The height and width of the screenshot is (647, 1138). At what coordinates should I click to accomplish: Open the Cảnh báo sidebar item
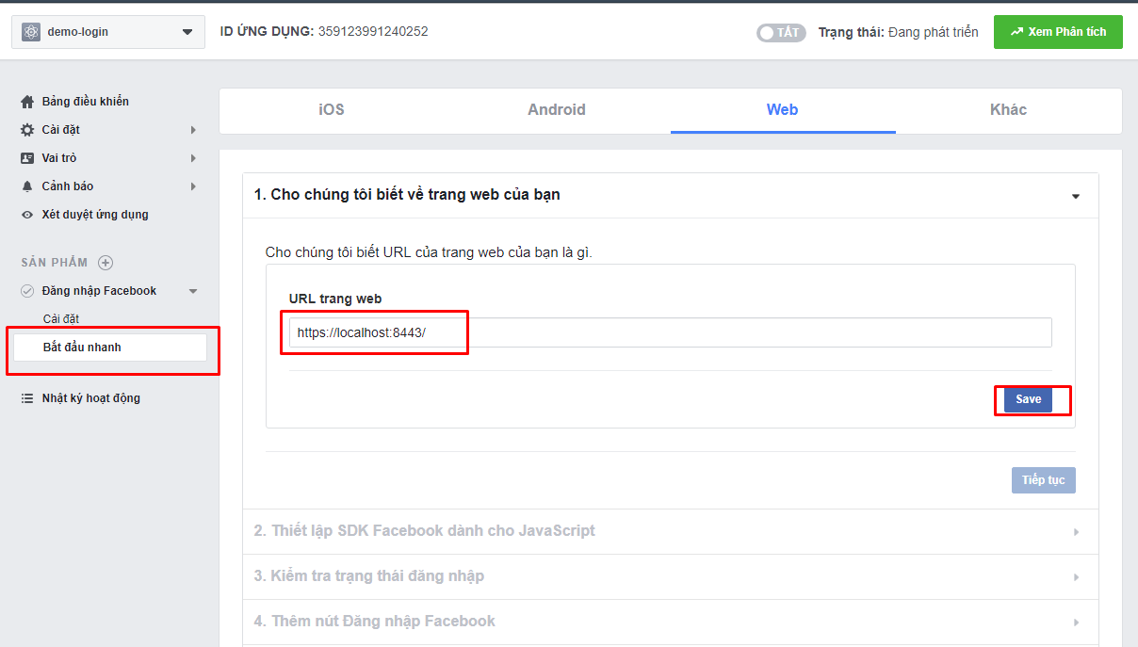(x=68, y=186)
